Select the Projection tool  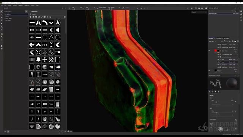(2, 18)
